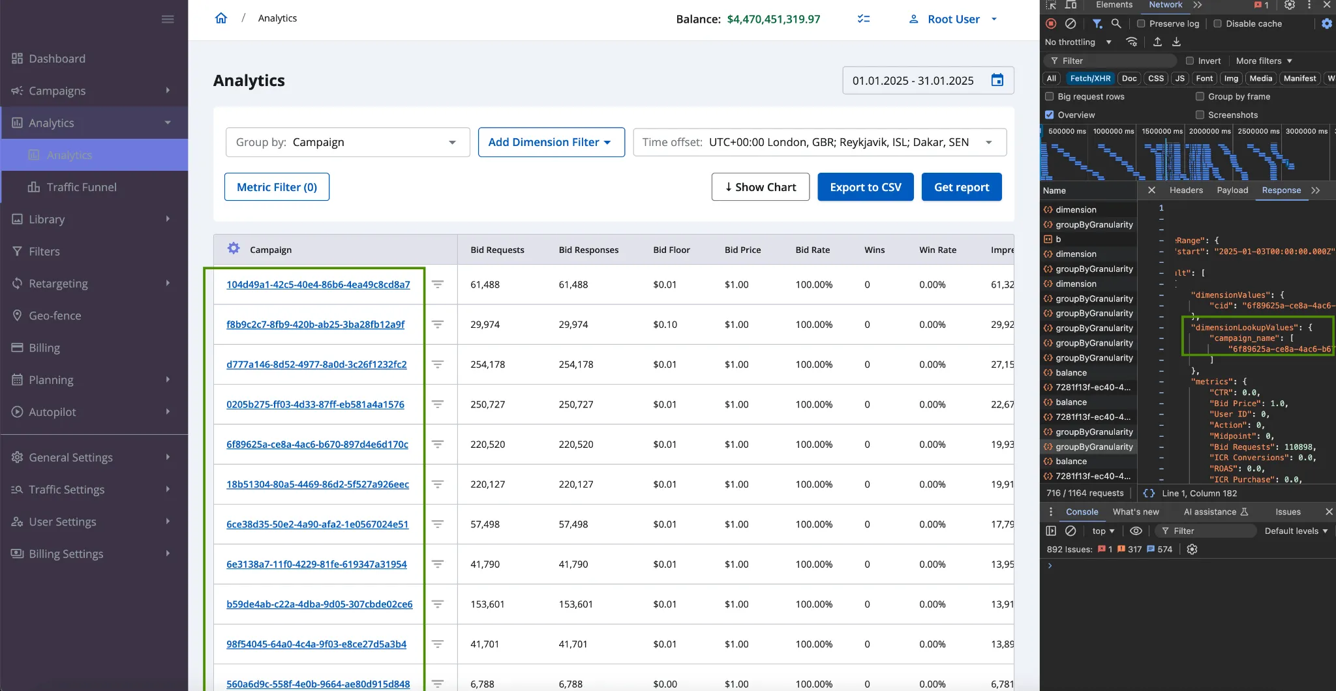
Task: Click filter icon for campaign b59de4ab row
Action: tap(438, 604)
